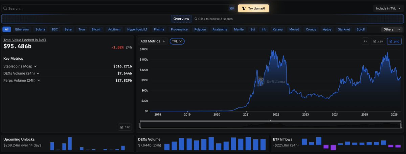
Task: Filter by Solana chain
Action: (40, 29)
